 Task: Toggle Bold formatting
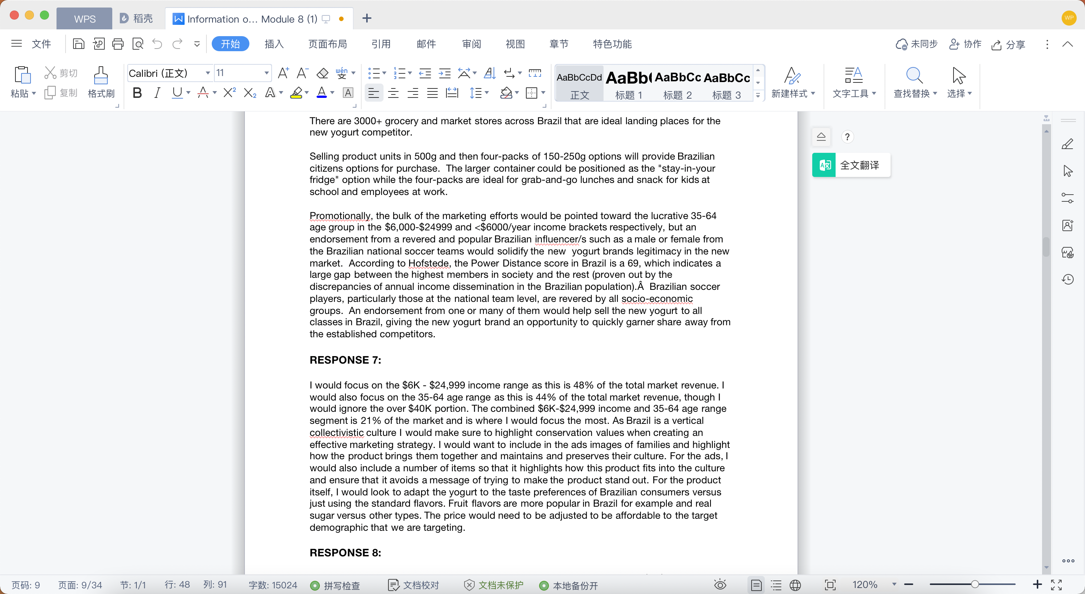(137, 93)
